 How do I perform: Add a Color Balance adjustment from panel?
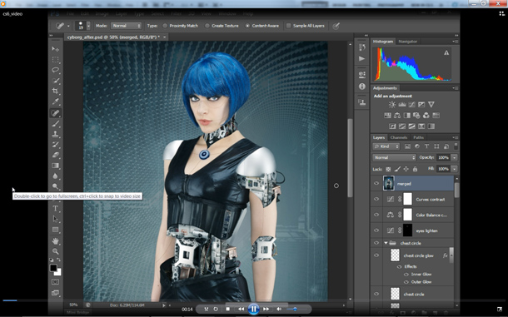pos(397,116)
